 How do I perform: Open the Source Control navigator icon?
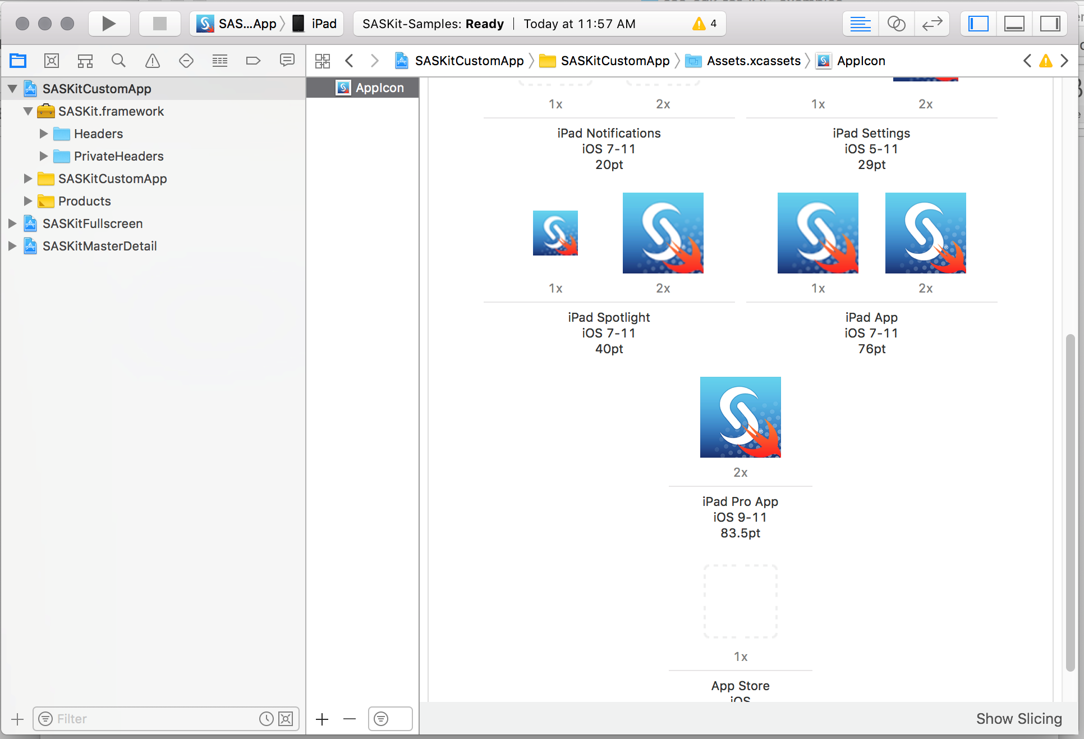52,61
